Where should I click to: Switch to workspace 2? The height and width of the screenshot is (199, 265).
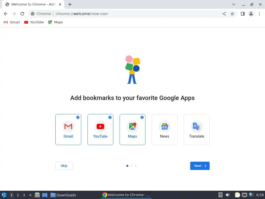pyautogui.click(x=18, y=195)
